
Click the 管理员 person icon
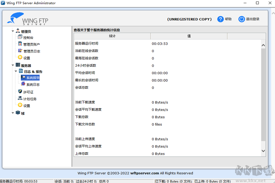tap(18, 31)
